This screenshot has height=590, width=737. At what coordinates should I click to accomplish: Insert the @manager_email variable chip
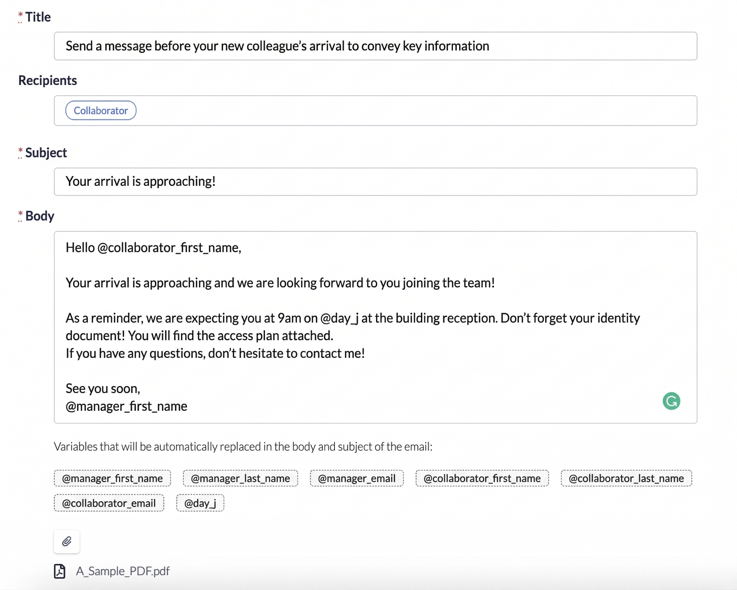357,478
